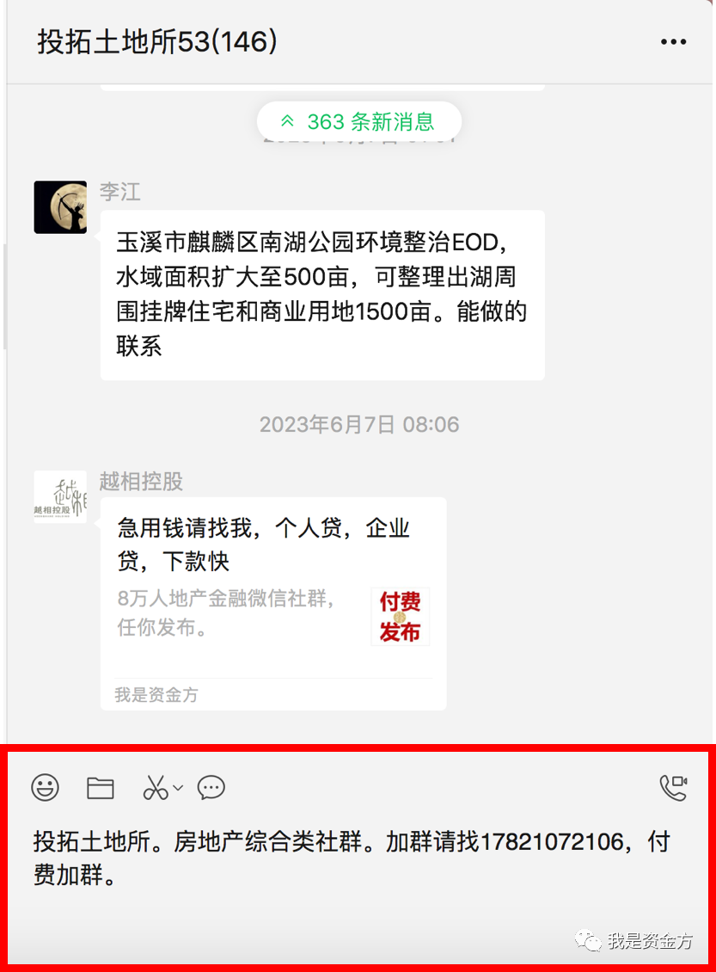Click the 李江 sender name

coord(120,192)
